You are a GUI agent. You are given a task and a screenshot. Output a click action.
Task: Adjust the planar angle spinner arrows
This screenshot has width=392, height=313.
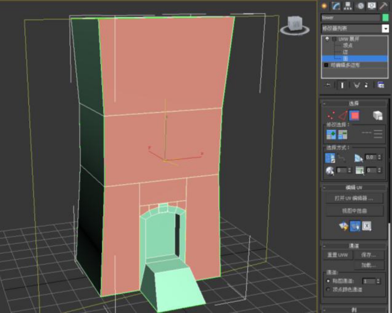pyautogui.click(x=379, y=157)
